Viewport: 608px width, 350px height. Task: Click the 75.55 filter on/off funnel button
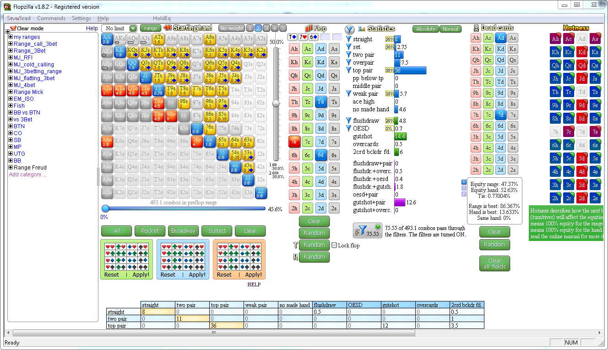click(368, 230)
